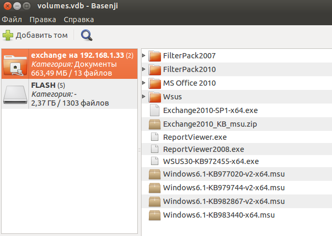Click the file icon of ReportViewer.exe
Screen dimensions: 332x236
coord(155,137)
